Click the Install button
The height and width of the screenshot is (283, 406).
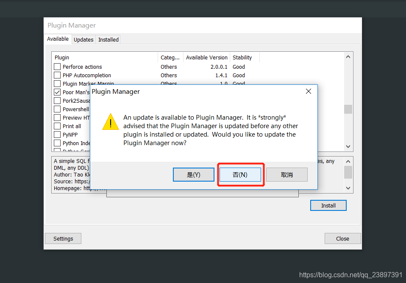pos(328,205)
